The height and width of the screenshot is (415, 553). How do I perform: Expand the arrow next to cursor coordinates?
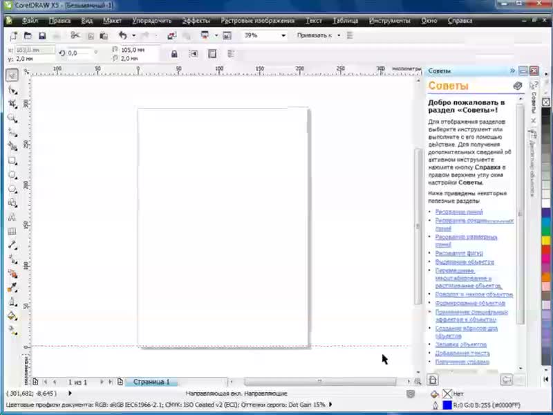70,393
